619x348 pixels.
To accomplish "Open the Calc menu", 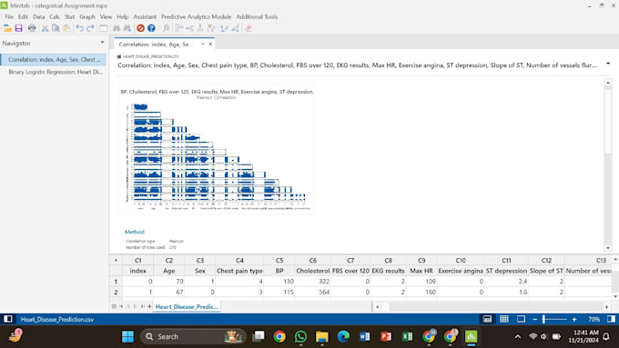I will click(55, 16).
